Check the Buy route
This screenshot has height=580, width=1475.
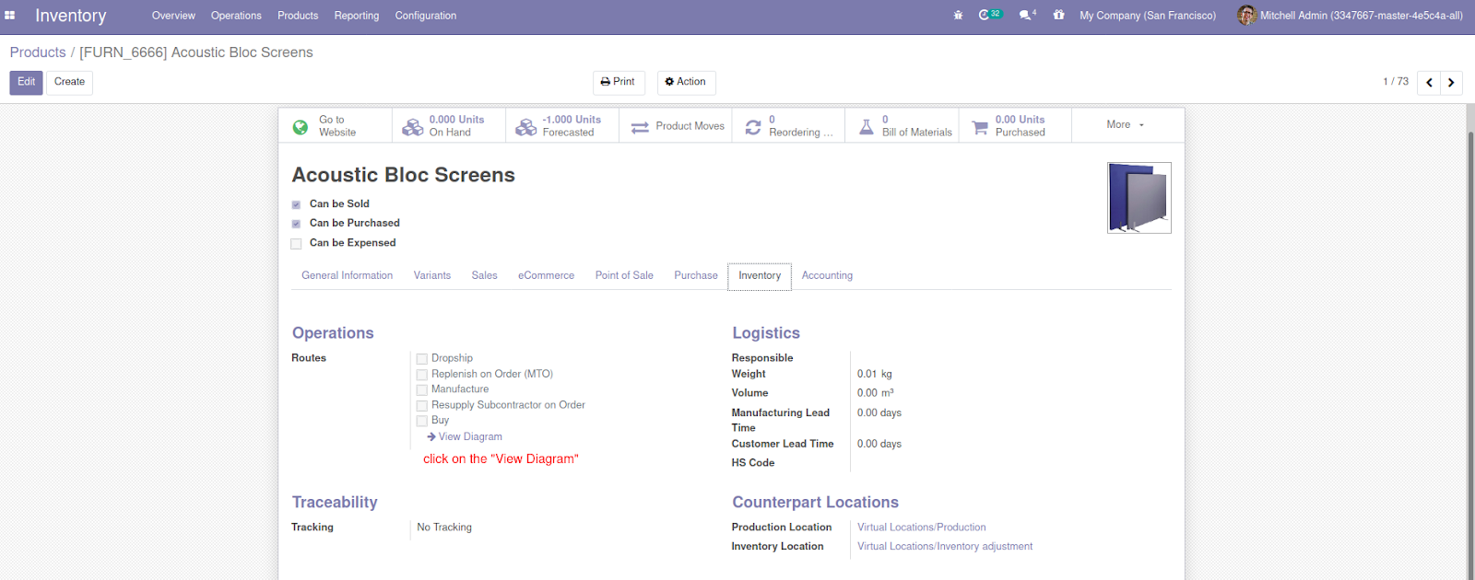[421, 421]
